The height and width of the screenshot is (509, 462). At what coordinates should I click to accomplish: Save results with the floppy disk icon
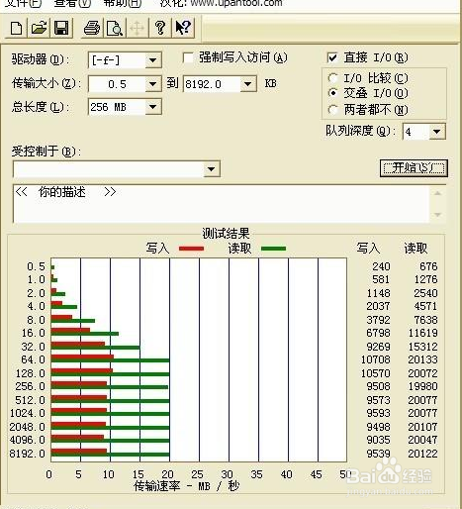(61, 28)
